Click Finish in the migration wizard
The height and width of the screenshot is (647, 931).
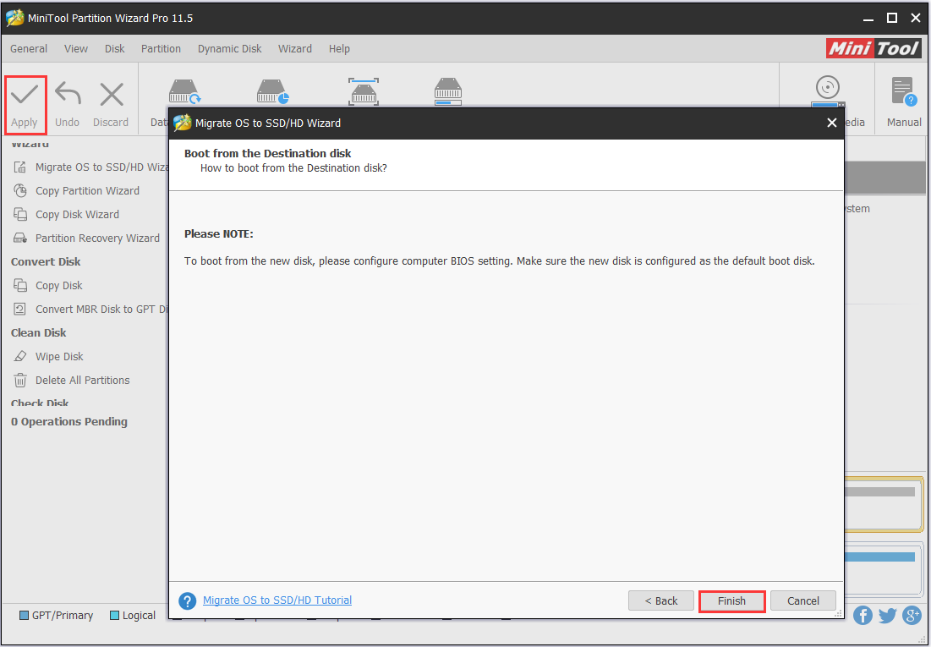(x=731, y=600)
